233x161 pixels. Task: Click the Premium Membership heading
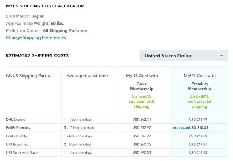coord(199,86)
